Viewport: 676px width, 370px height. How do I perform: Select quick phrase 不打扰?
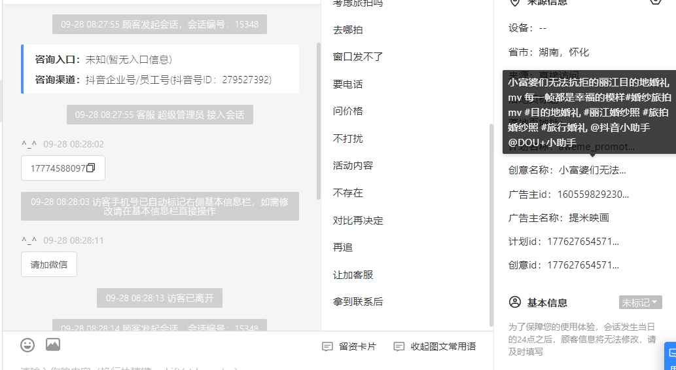point(348,138)
